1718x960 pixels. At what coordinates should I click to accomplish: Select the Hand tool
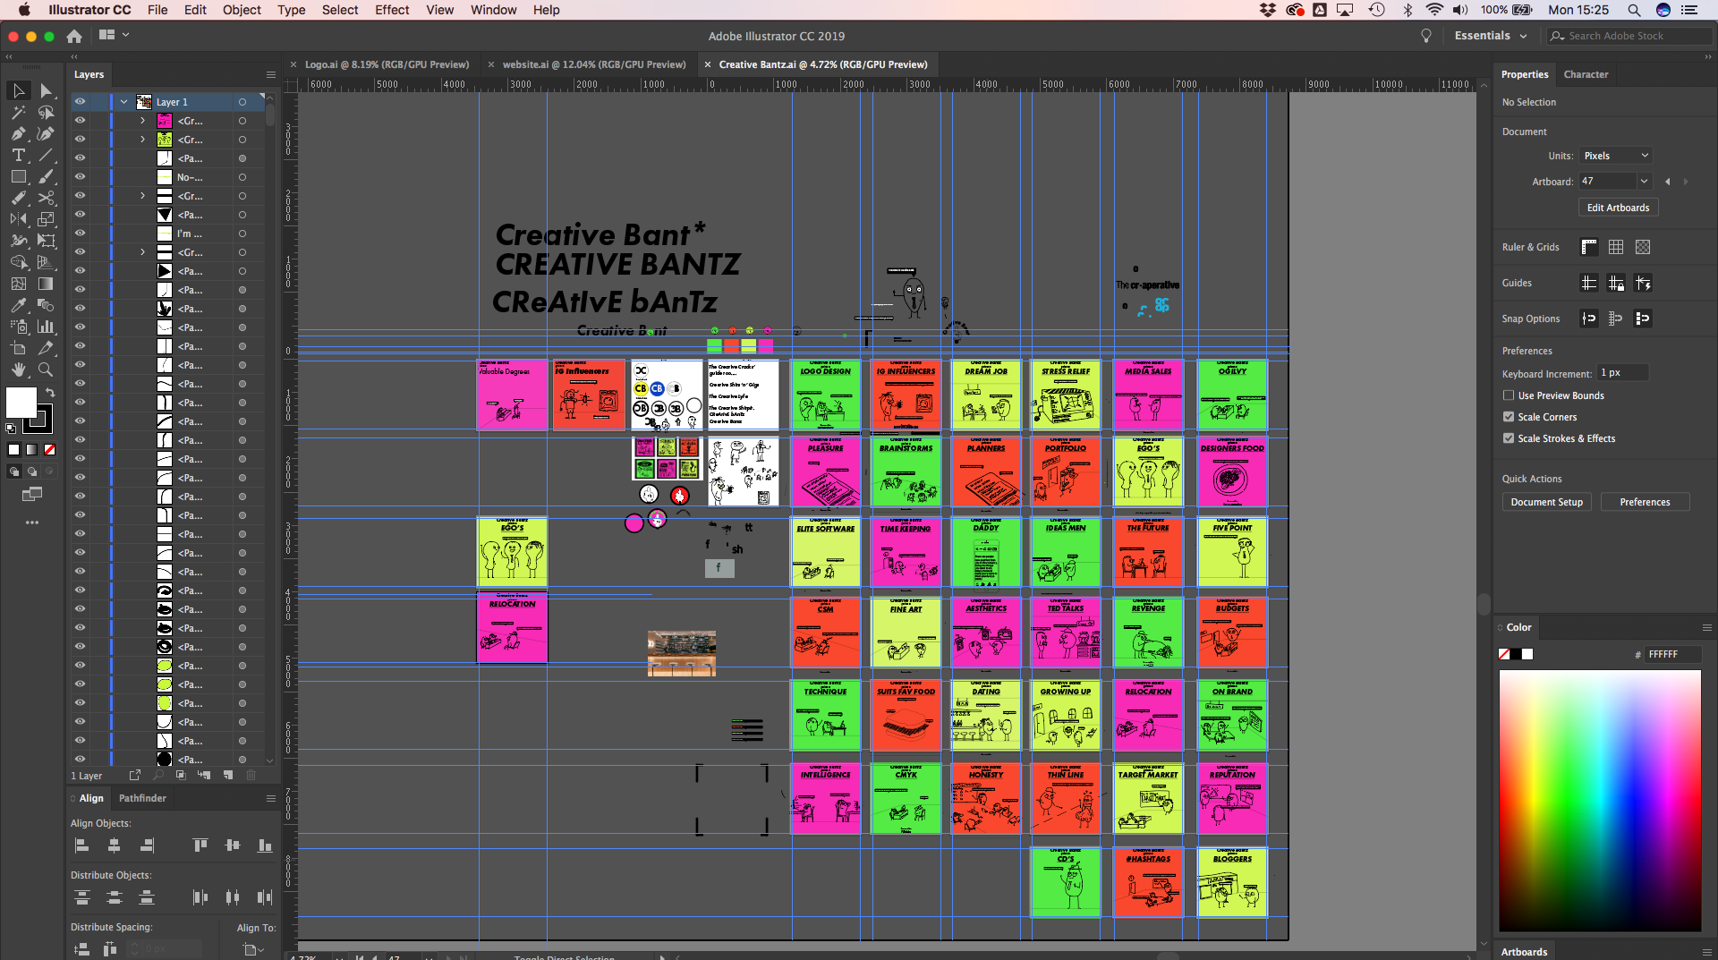tap(18, 370)
